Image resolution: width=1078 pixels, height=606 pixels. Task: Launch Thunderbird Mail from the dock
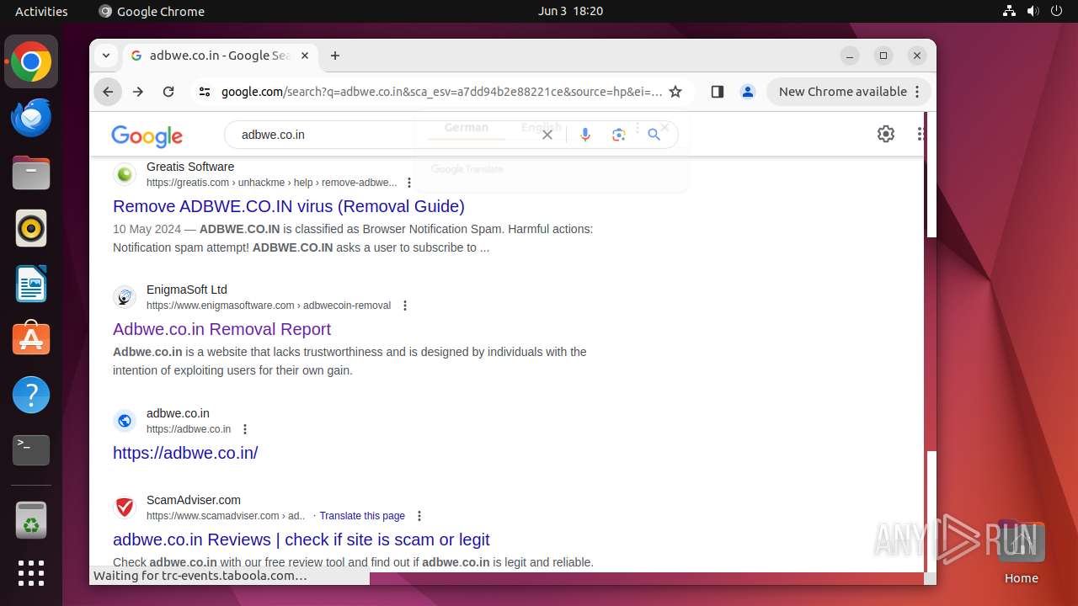coord(31,118)
